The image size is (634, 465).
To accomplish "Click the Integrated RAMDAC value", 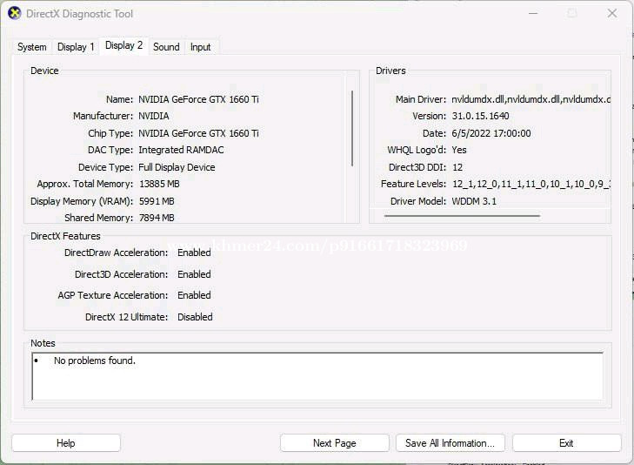I will coord(181,150).
